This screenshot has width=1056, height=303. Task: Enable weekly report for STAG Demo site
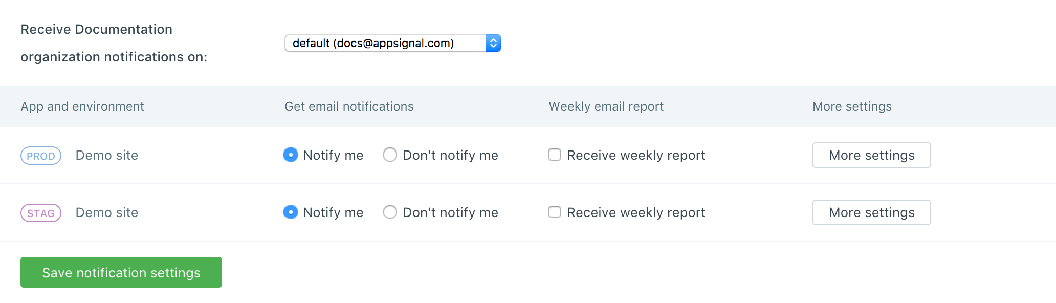coord(555,212)
